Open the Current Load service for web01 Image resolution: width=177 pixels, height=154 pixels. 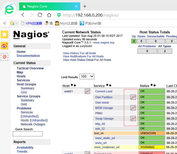click(104, 91)
